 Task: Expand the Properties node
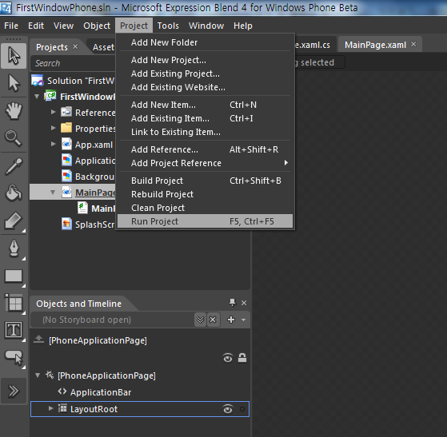point(54,128)
